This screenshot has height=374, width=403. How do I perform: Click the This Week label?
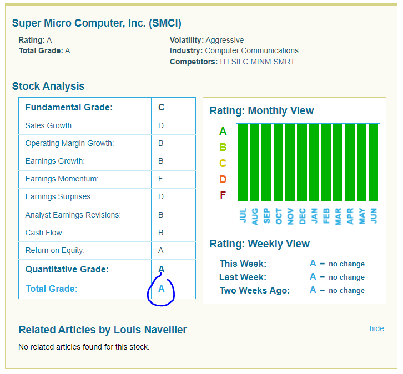(x=243, y=264)
